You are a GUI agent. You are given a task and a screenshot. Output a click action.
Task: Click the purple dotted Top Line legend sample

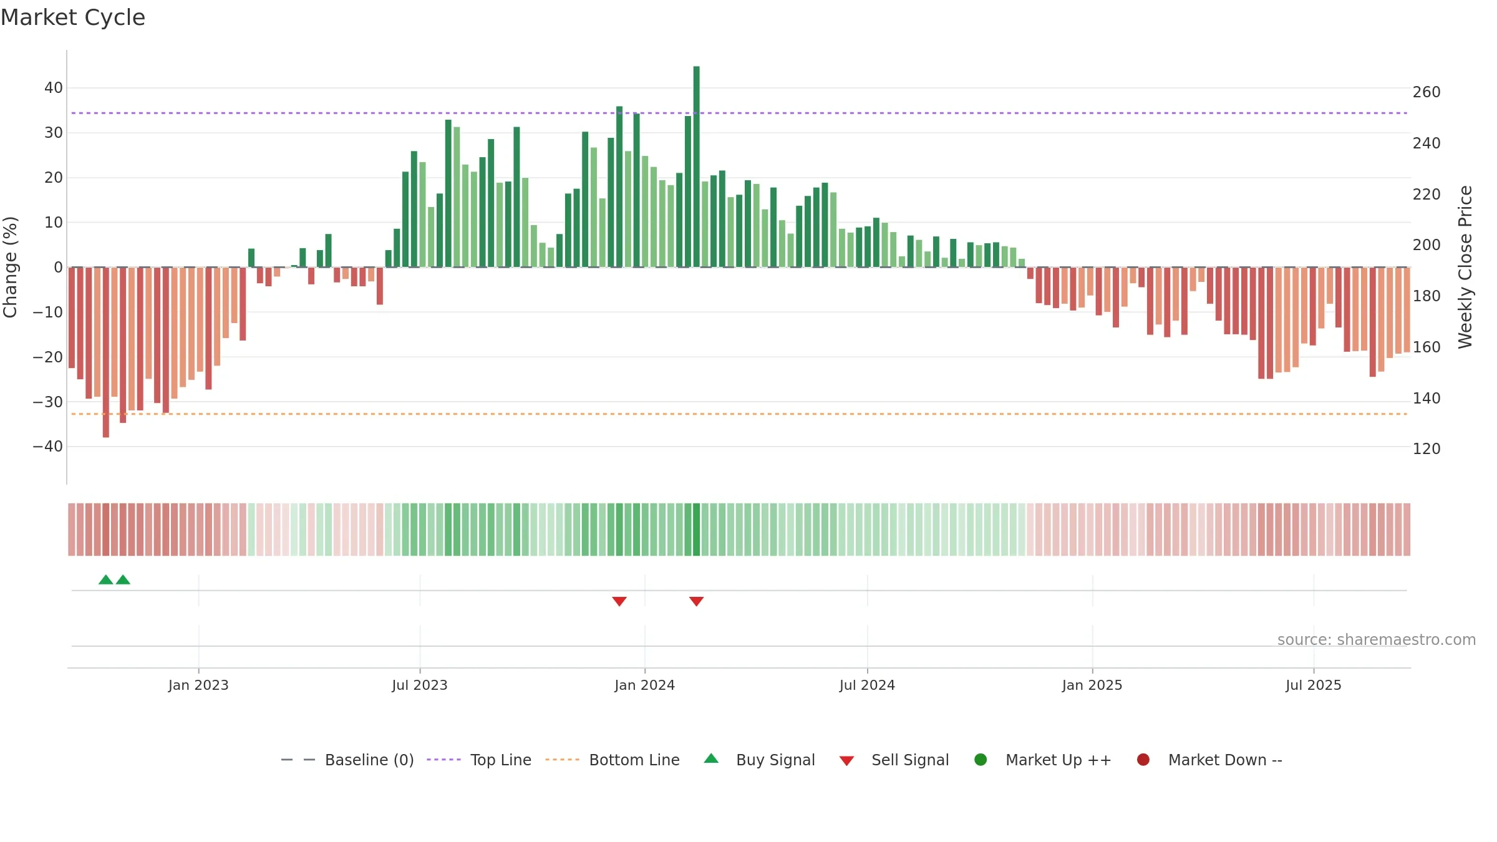click(443, 760)
